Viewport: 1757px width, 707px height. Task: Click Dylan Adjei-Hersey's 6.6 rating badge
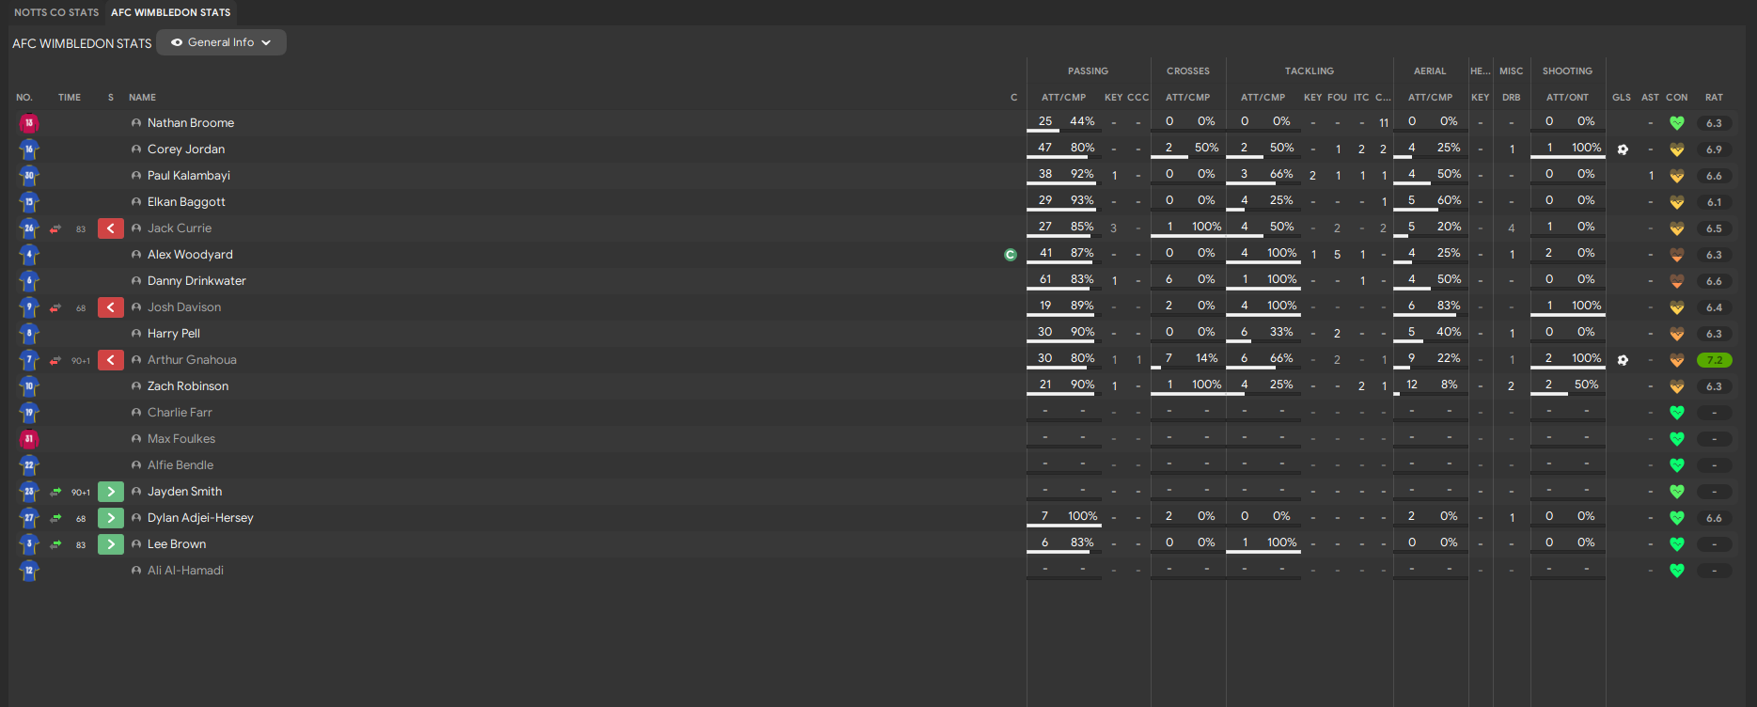click(x=1715, y=518)
